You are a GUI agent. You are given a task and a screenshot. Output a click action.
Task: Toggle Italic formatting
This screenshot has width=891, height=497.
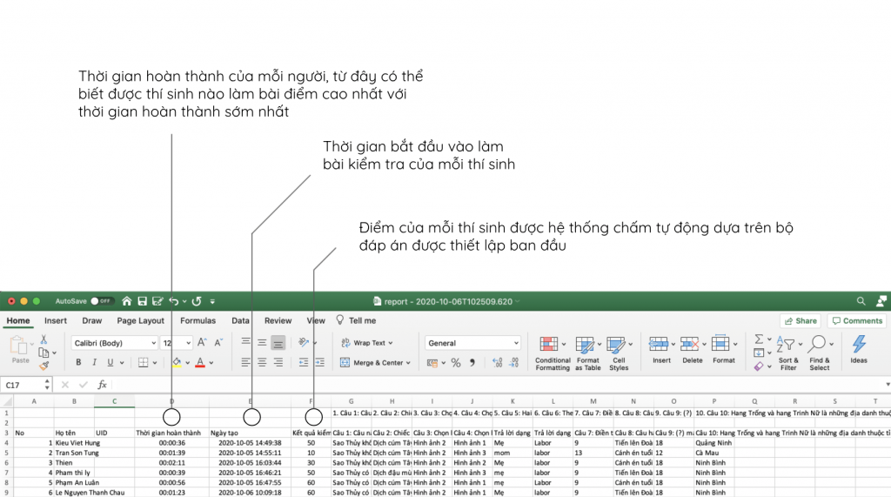point(94,362)
